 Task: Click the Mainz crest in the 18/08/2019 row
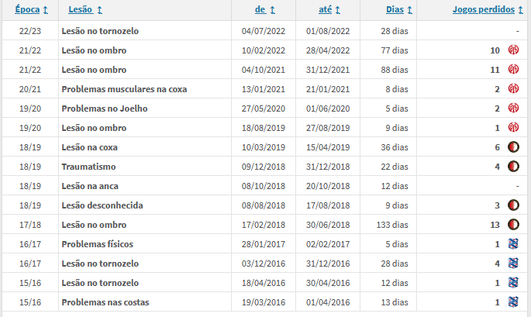[x=513, y=128]
